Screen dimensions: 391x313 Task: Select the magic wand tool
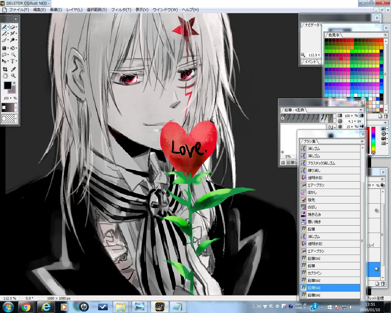coord(13,54)
